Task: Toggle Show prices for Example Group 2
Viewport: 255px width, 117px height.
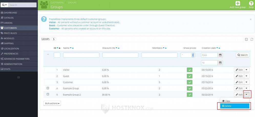Action: (190, 94)
